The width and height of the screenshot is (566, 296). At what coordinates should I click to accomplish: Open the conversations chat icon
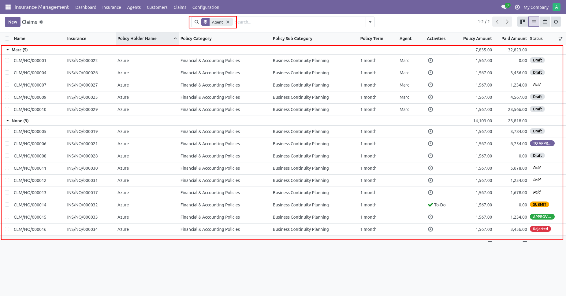[504, 7]
